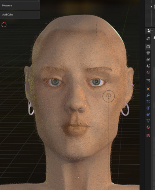Click the outliner small triangle expander
The width and height of the screenshot is (155, 190).
[x=151, y=7]
